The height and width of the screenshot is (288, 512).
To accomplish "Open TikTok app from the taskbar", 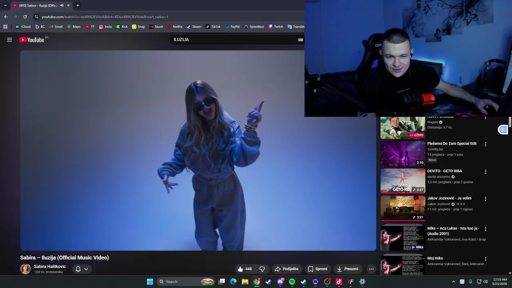I will point(339,282).
